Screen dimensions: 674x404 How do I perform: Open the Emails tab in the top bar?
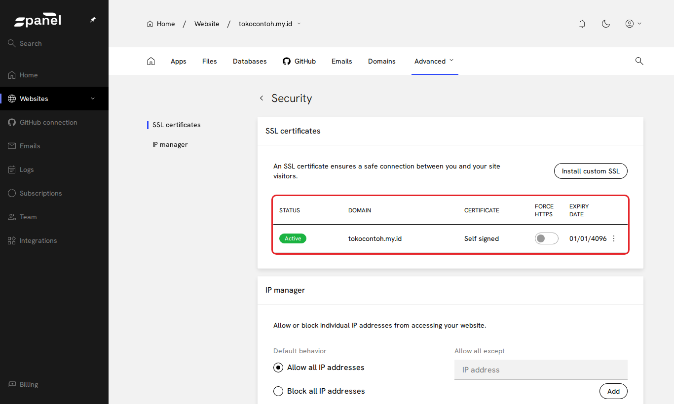tap(342, 61)
